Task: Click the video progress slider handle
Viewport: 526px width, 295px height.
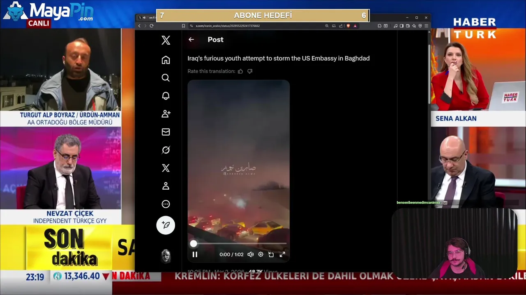Action: 193,244
